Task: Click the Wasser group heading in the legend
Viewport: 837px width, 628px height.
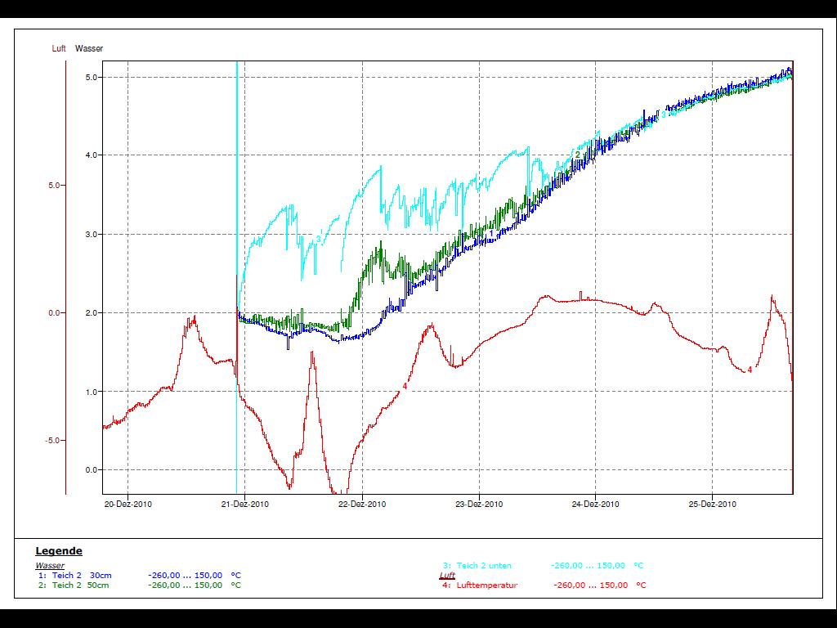Action: [50, 565]
